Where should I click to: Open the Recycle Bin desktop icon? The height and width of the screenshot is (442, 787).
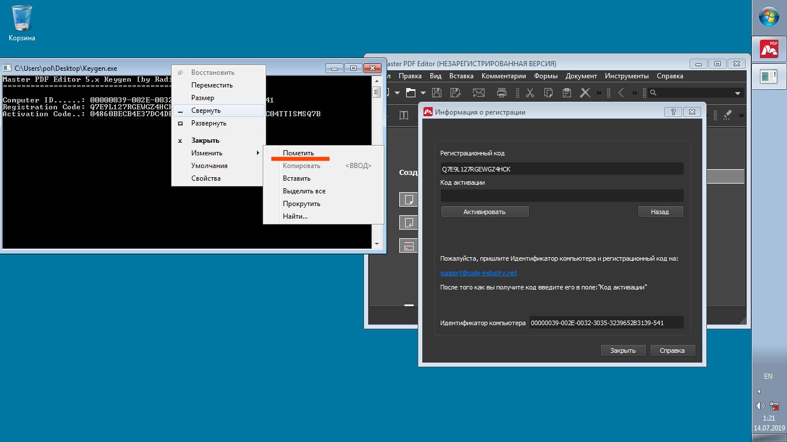coord(22,23)
